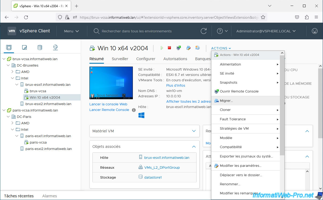Choose Modifier les paramètres... menu entry
This screenshot has height=200, width=323.
246,166
